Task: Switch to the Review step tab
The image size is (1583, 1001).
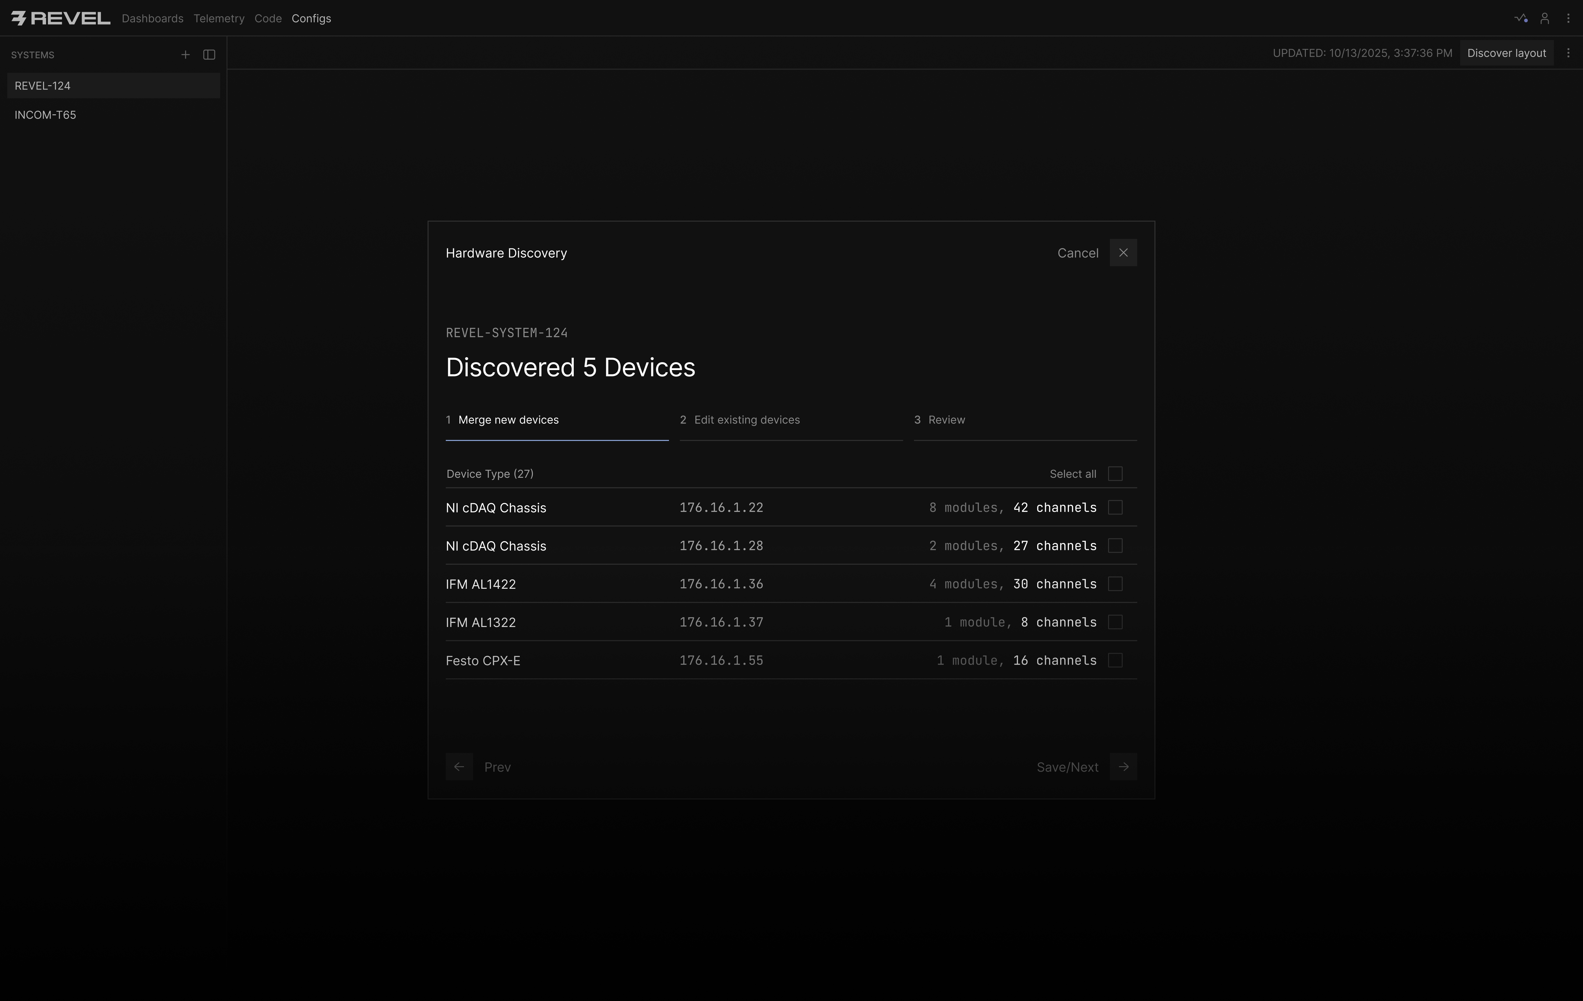Action: [946, 420]
